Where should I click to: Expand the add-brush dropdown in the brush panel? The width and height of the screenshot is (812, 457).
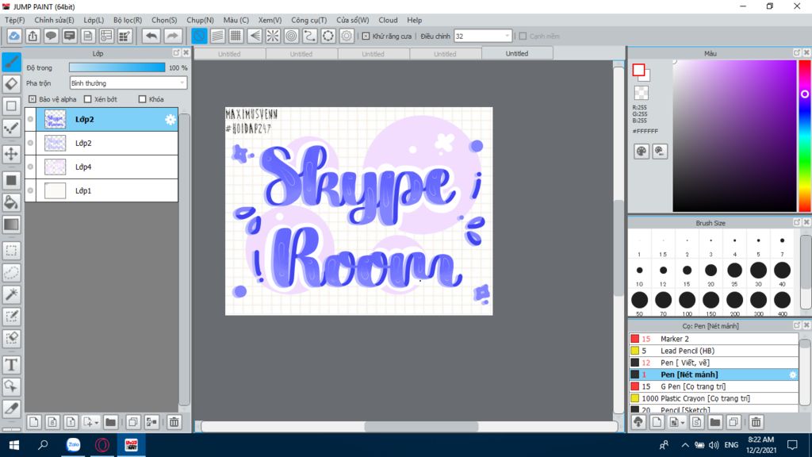[683, 423]
